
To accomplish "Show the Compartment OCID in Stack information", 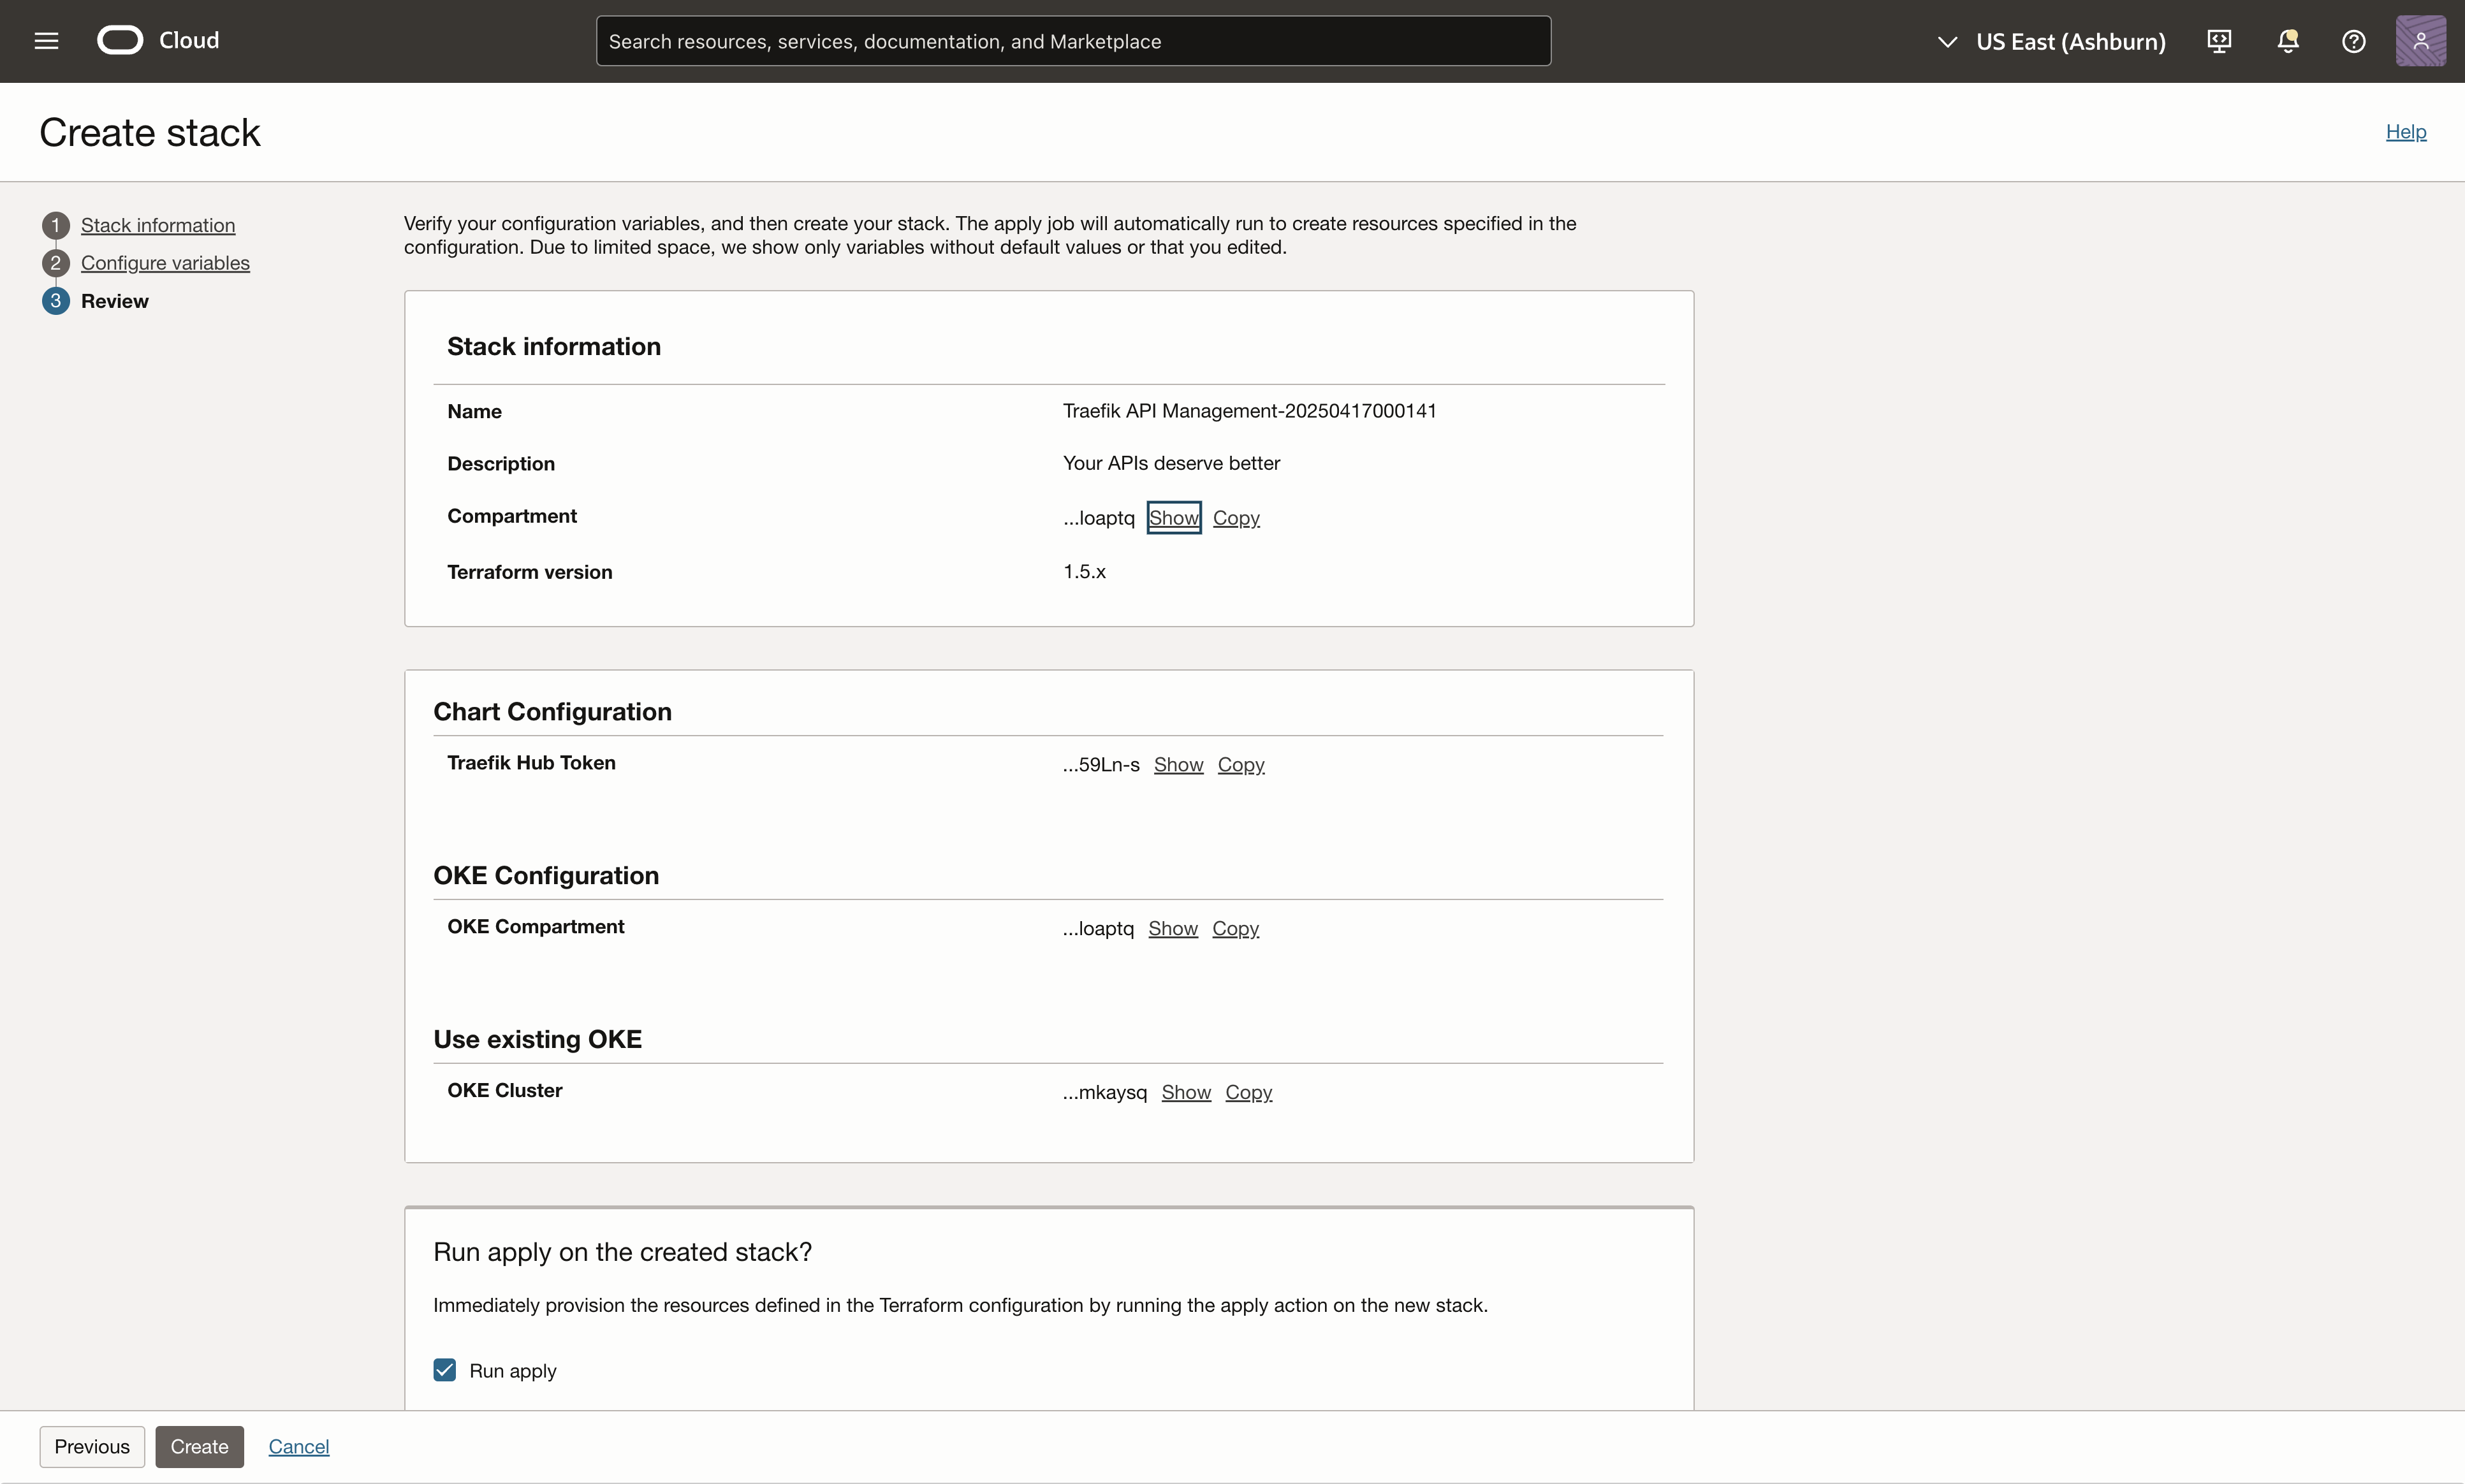I will (1173, 518).
